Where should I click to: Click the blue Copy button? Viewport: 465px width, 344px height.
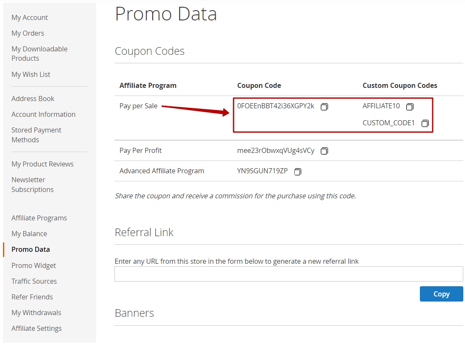click(441, 293)
